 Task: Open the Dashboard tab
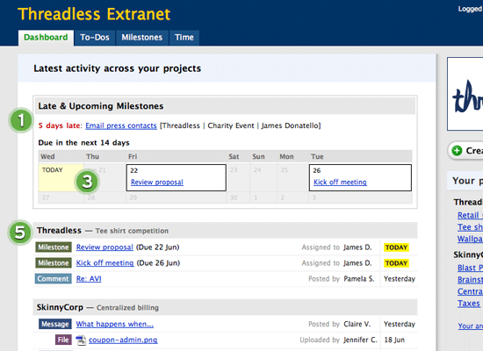46,38
